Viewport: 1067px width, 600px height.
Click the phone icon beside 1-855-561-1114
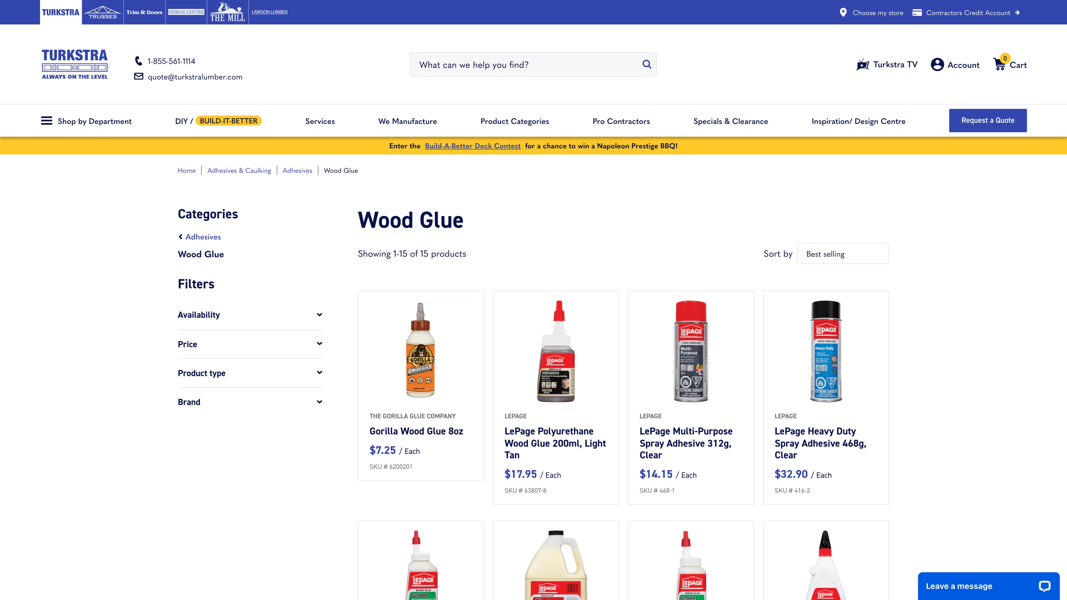[x=139, y=61]
